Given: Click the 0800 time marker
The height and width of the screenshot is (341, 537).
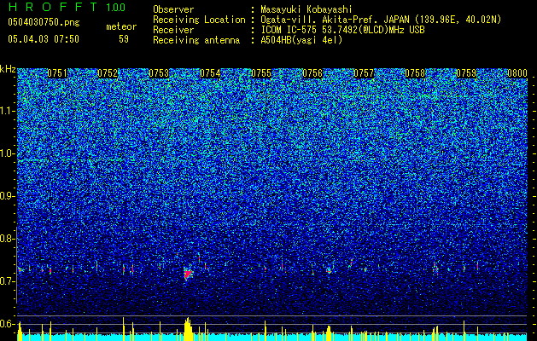Looking at the screenshot, I should [517, 73].
